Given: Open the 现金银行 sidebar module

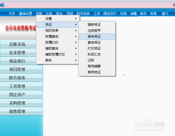Looking at the screenshot, I should 18,61.
